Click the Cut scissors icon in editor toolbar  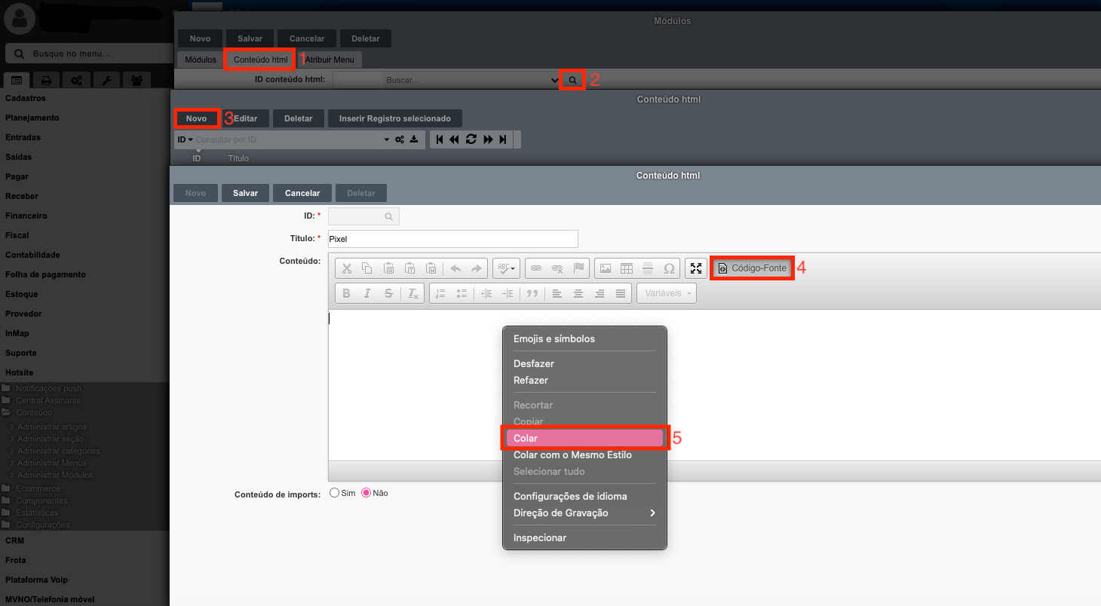coord(346,268)
